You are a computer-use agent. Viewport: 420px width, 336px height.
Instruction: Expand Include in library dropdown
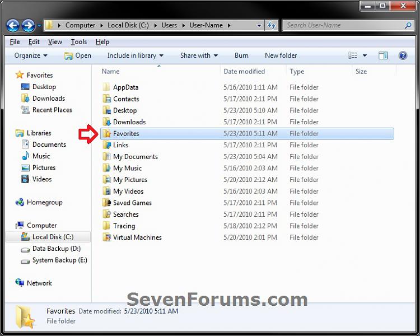point(136,55)
